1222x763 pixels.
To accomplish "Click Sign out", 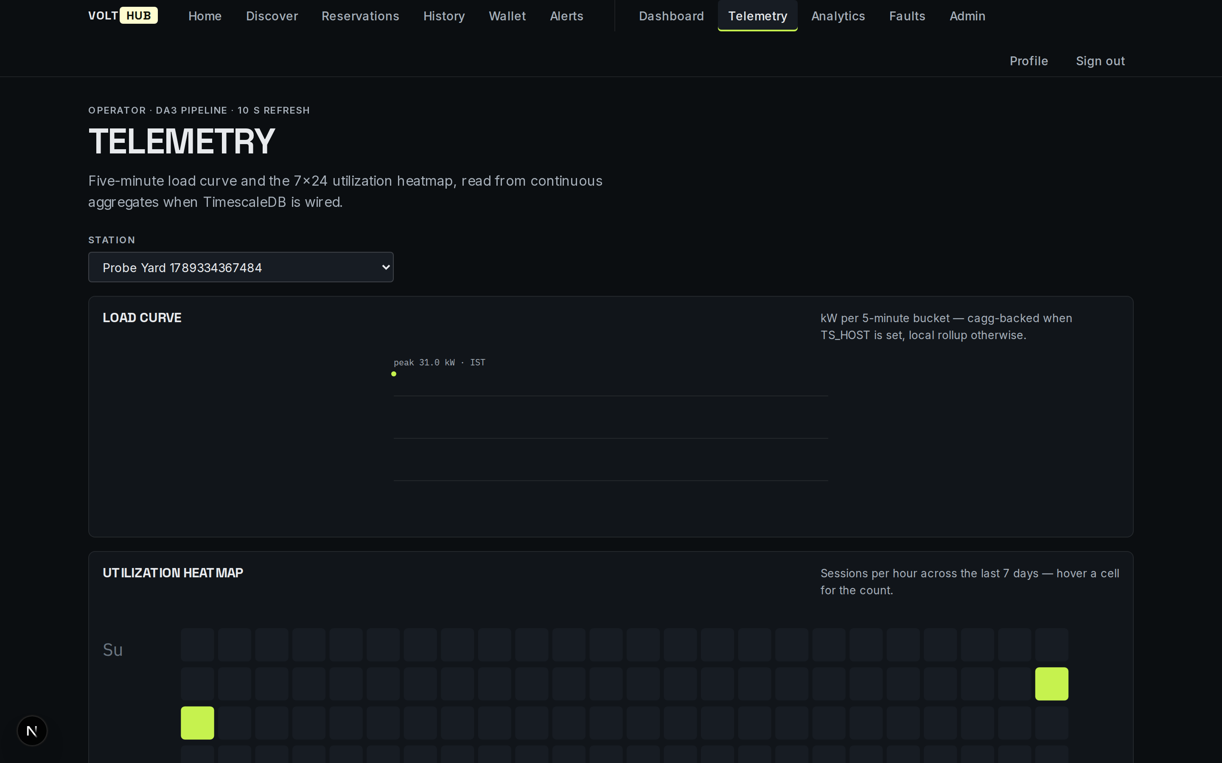I will click(1100, 61).
